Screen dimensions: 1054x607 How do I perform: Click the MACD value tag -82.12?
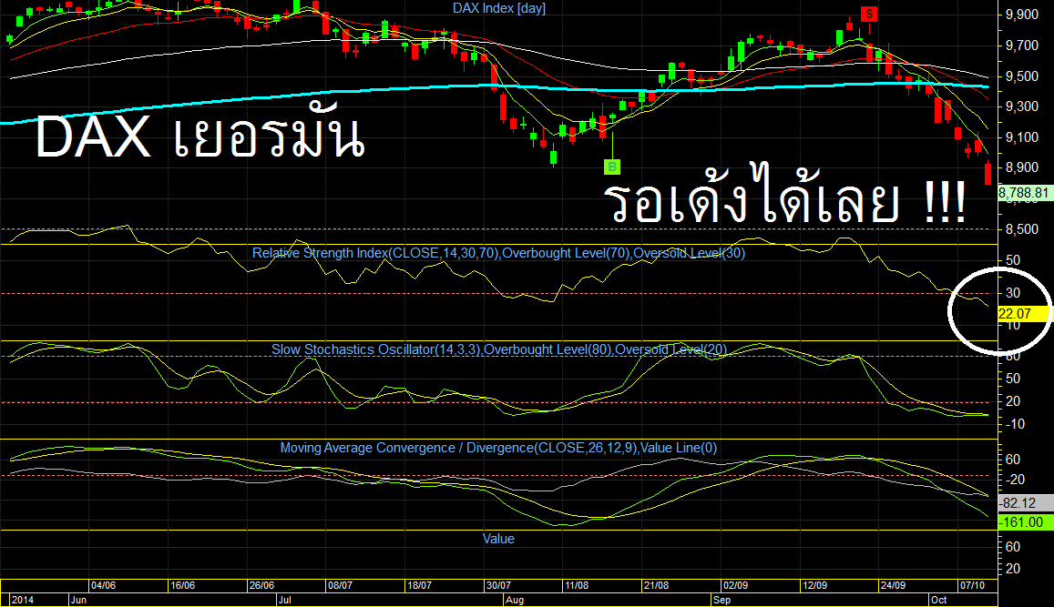coord(1025,503)
